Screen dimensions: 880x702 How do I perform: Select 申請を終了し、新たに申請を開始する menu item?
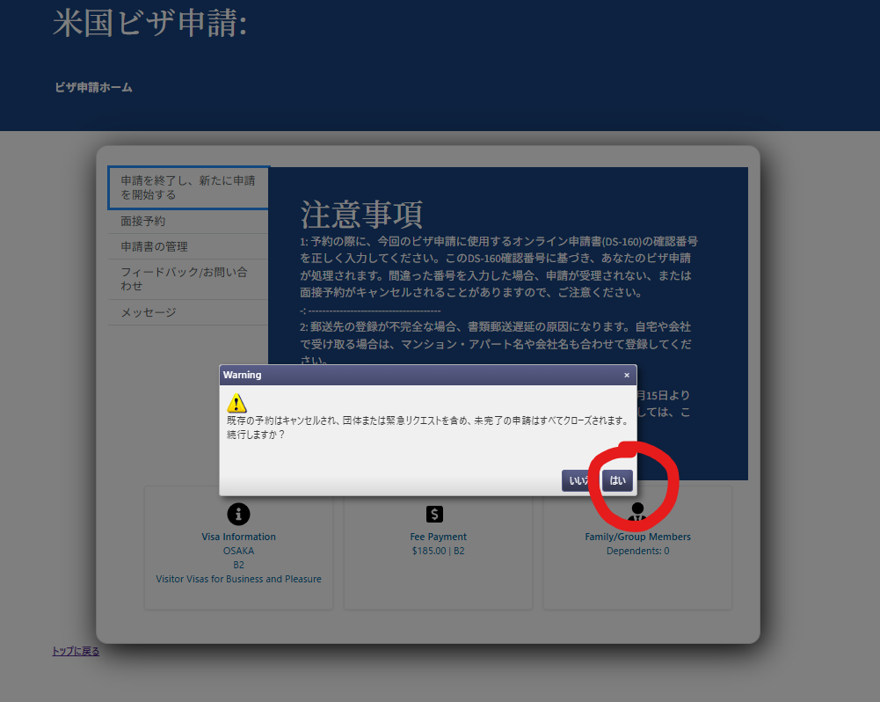(188, 187)
